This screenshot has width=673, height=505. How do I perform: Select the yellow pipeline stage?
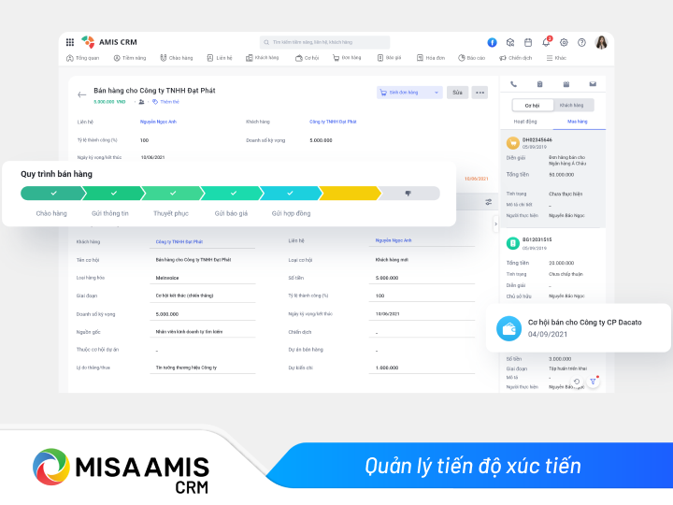pyautogui.click(x=350, y=194)
